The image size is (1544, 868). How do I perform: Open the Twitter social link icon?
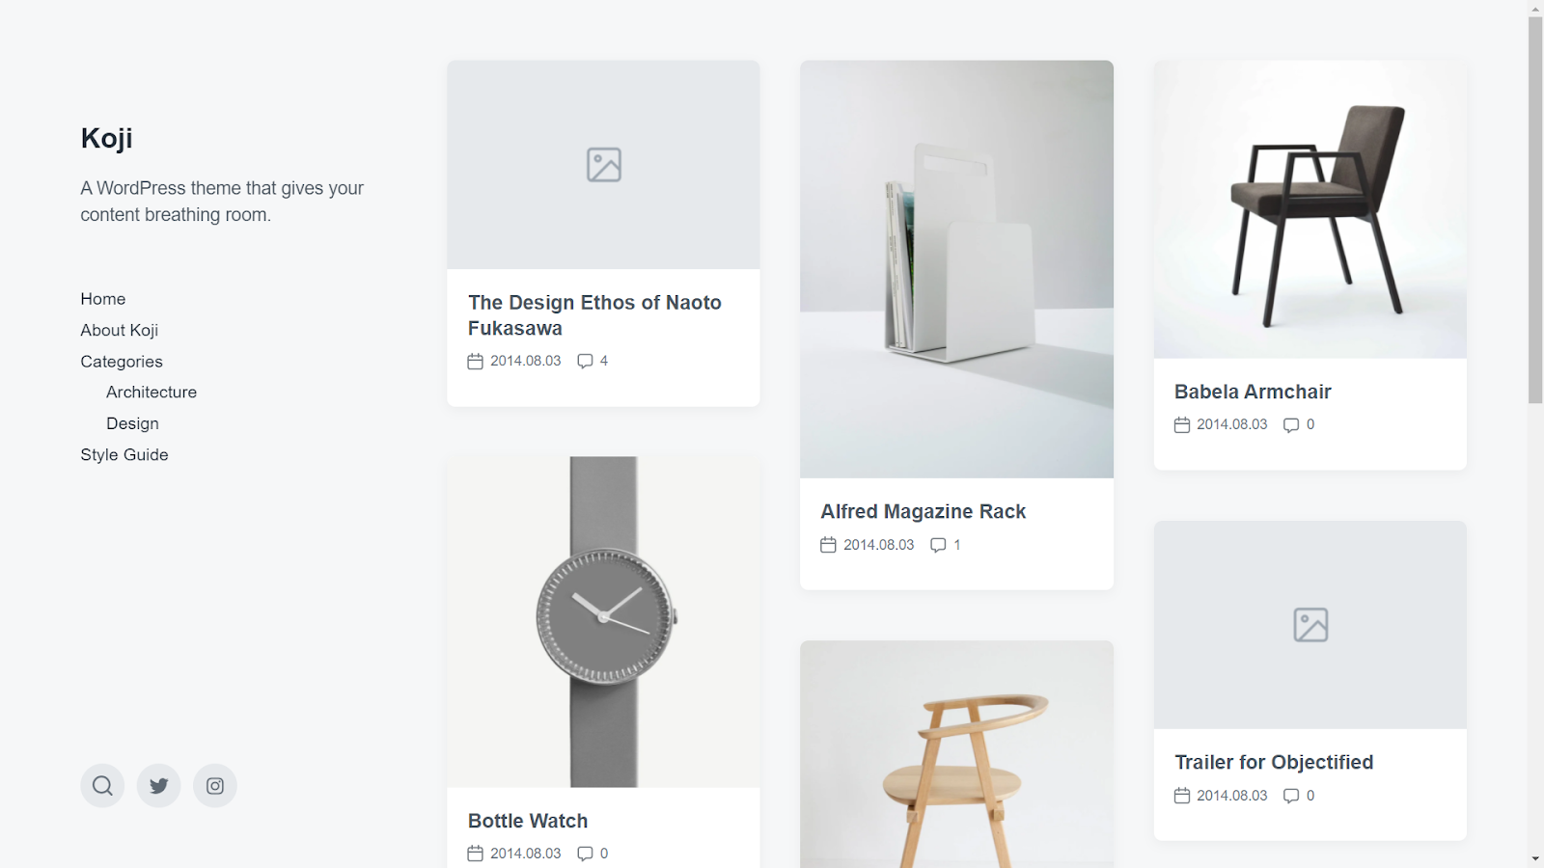click(159, 785)
